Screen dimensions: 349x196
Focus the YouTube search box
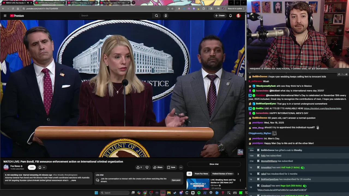[116, 16]
